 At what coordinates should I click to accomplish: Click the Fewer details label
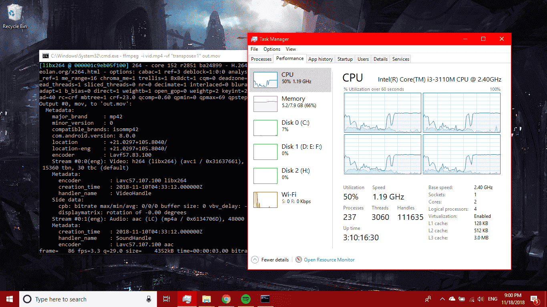coord(275,260)
